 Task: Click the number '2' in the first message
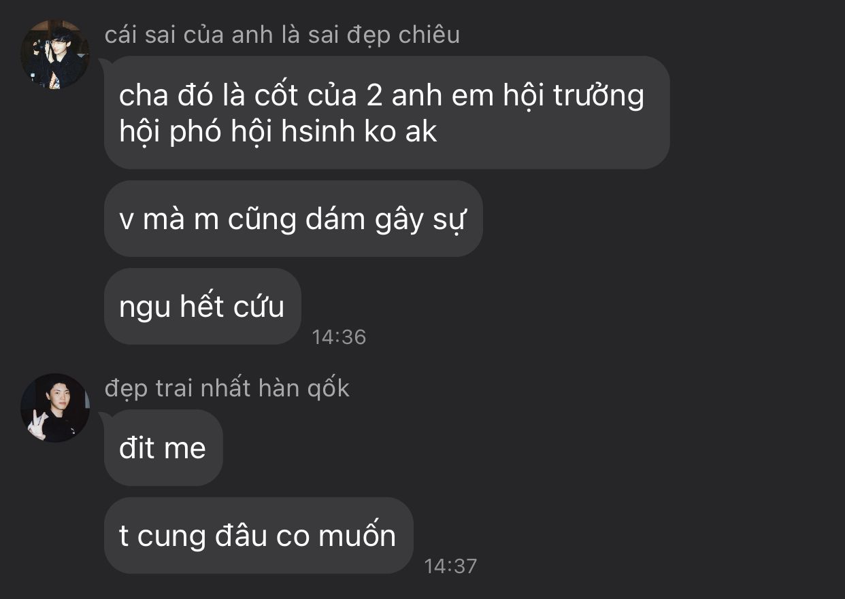[x=374, y=96]
